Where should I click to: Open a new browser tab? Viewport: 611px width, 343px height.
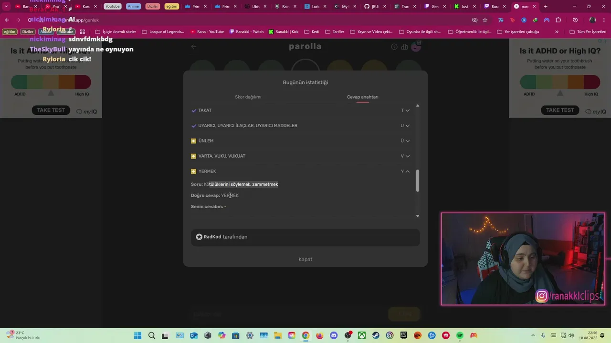(x=546, y=7)
